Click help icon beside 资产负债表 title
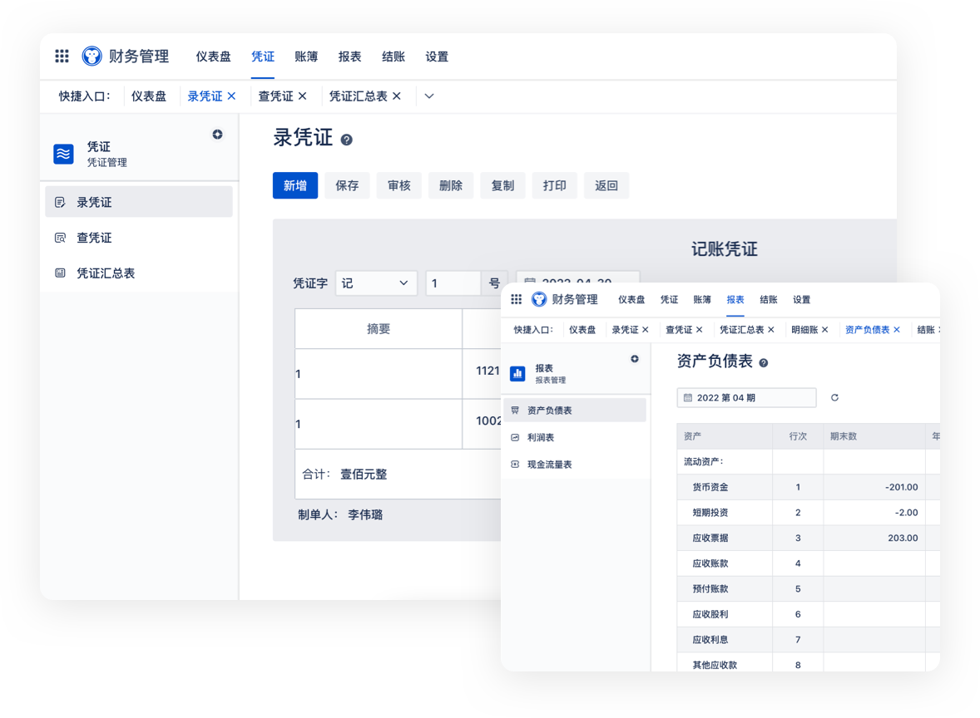This screenshot has height=718, width=980. tap(764, 363)
